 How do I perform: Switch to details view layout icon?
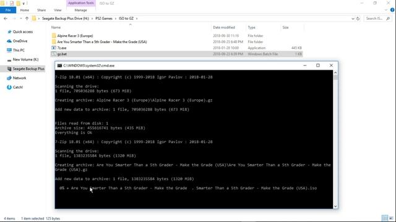click(x=385, y=218)
